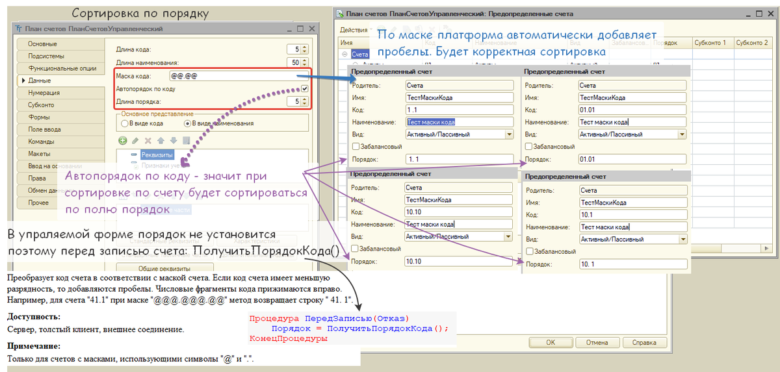Collapse the Счета tree node
The image size is (780, 372).
tap(344, 55)
